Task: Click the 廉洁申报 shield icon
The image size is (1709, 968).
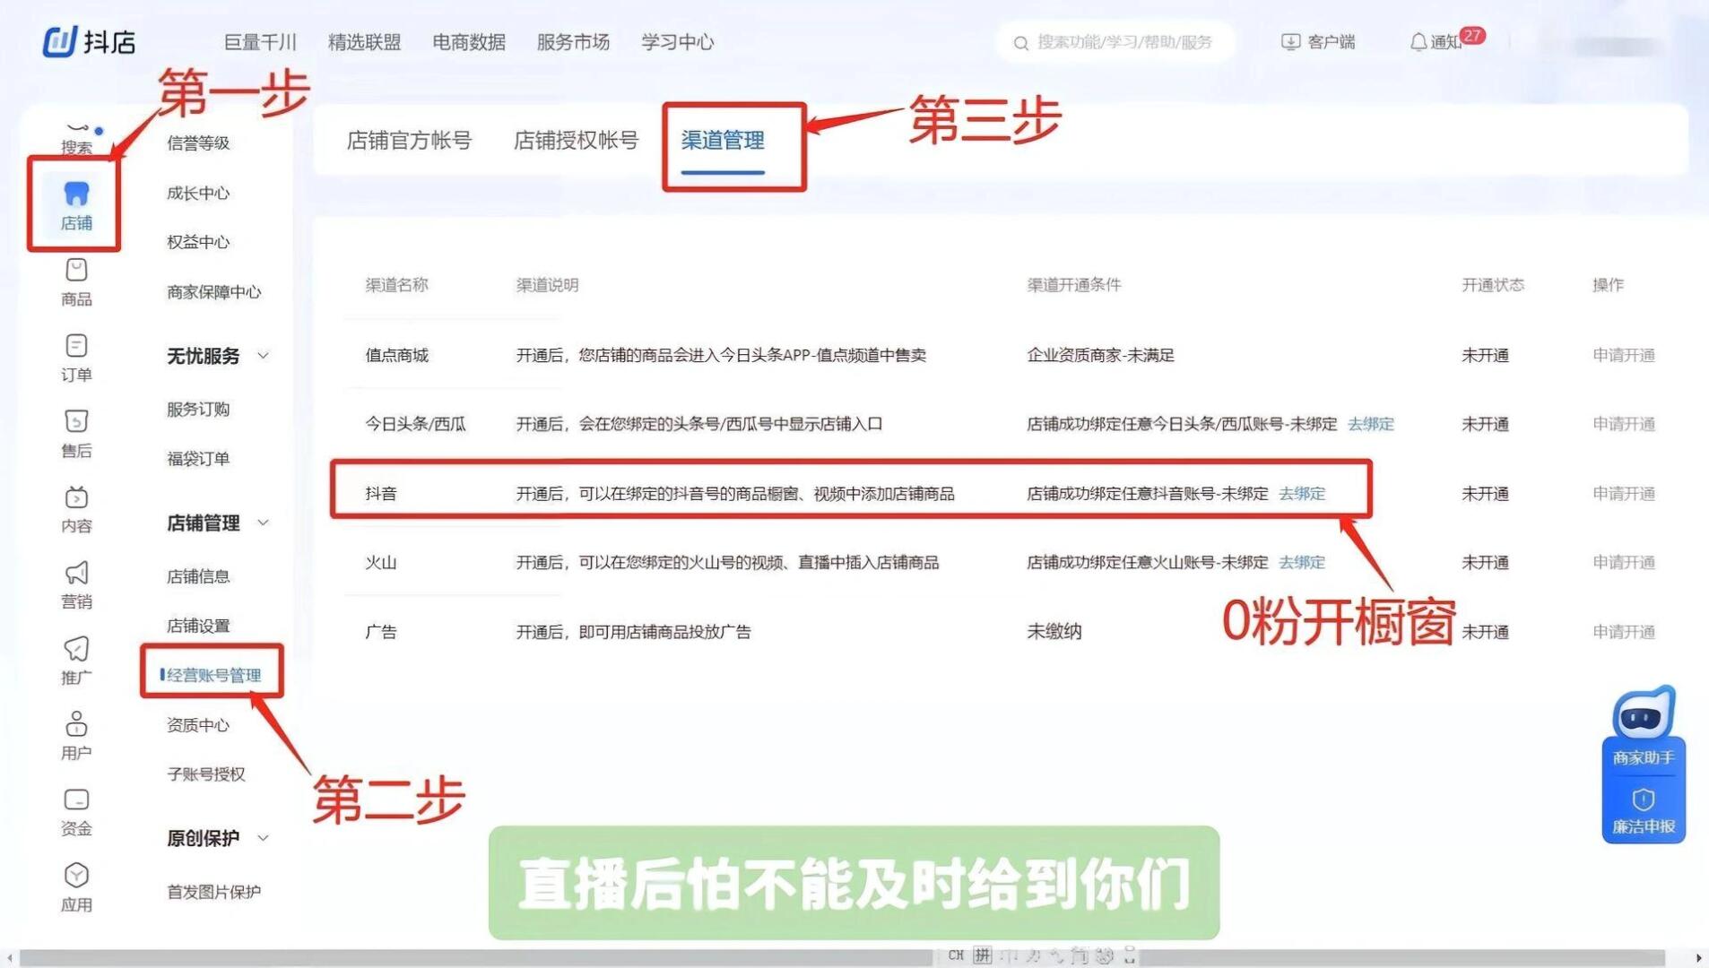Action: 1644,799
